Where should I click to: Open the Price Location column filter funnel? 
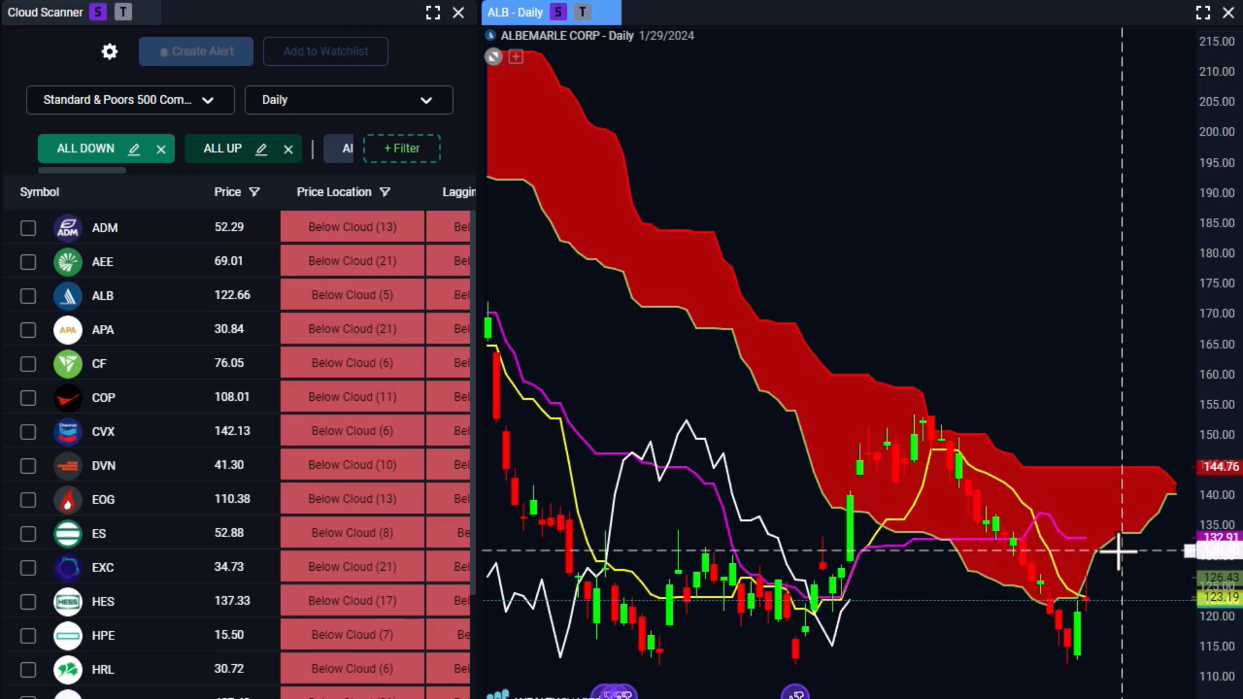pos(385,192)
